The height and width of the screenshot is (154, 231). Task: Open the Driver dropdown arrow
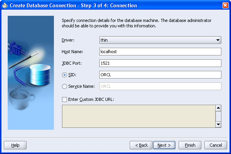pyautogui.click(x=218, y=40)
